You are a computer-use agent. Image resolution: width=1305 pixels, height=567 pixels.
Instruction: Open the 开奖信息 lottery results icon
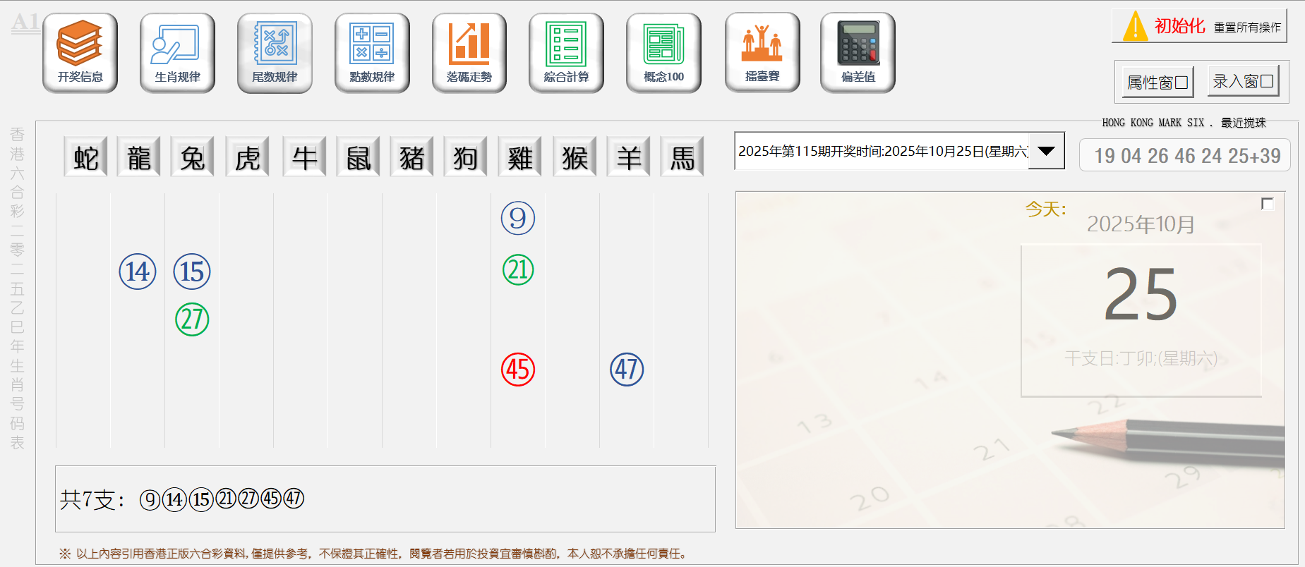[80, 52]
